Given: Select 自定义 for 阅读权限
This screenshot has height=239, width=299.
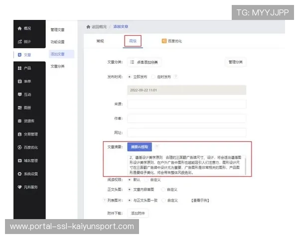Looking at the screenshot, I should [146, 180].
